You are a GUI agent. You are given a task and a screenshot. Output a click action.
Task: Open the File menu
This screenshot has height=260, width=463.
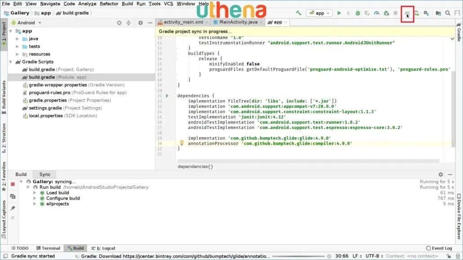click(5, 4)
